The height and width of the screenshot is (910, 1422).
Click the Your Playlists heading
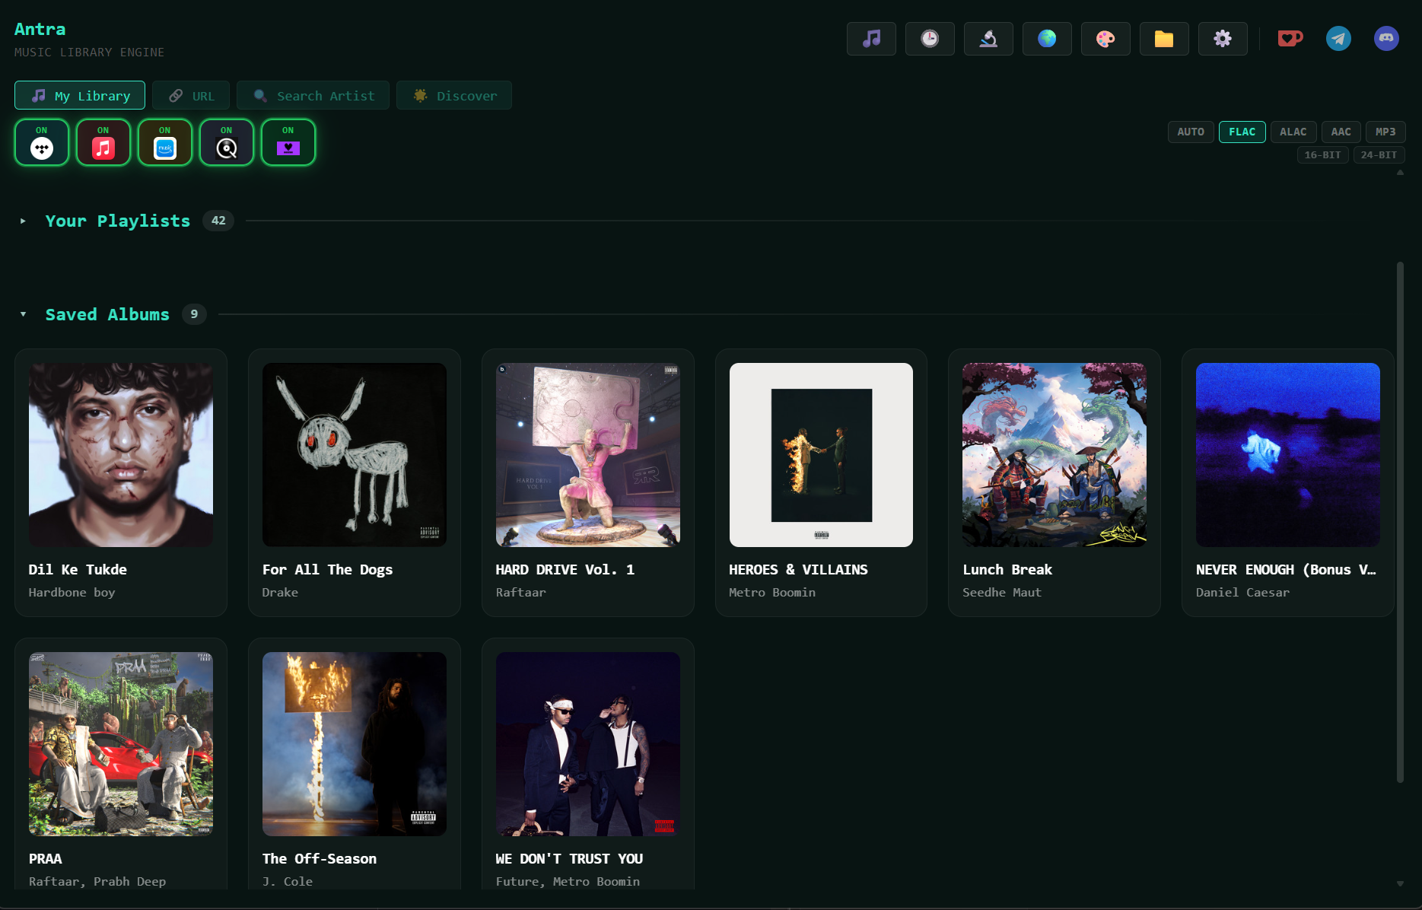coord(118,221)
